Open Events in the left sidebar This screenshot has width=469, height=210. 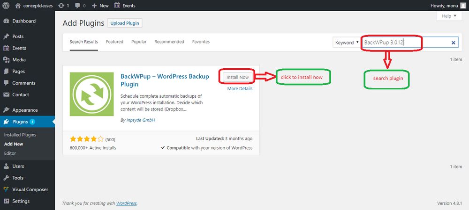(19, 48)
